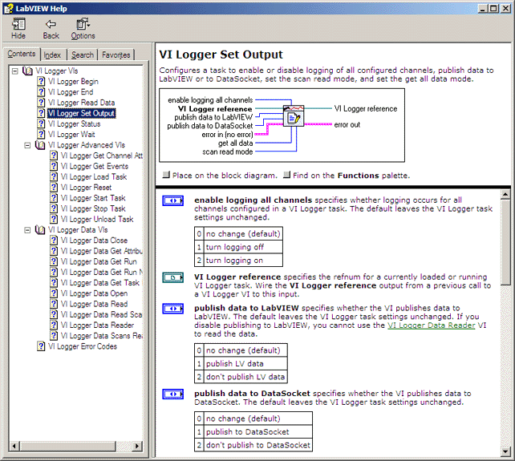The image size is (515, 461).
Task: Switch to the Contents tab
Action: pyautogui.click(x=22, y=54)
